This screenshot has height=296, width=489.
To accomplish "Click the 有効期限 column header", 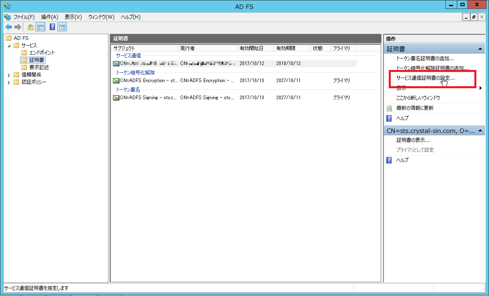I will (286, 48).
